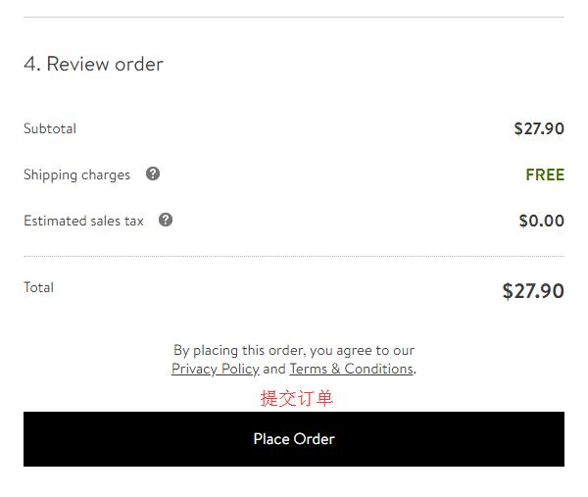The image size is (588, 497).
Task: Click the word 'and' between the policy links
Action: pyautogui.click(x=274, y=370)
